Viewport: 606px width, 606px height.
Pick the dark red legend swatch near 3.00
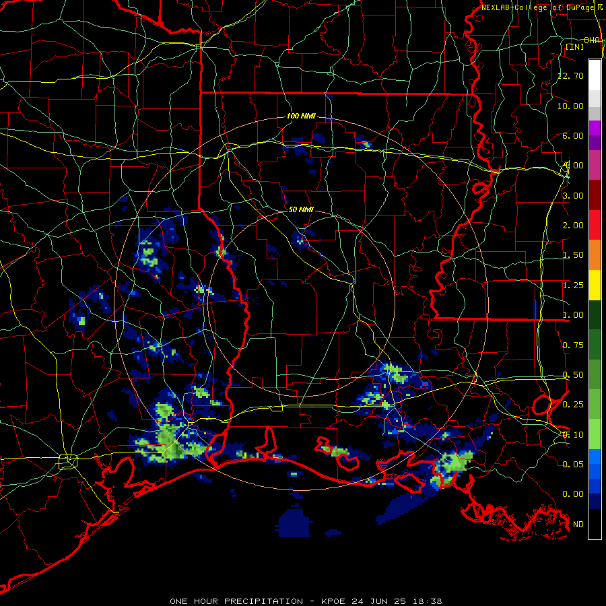[x=595, y=195]
